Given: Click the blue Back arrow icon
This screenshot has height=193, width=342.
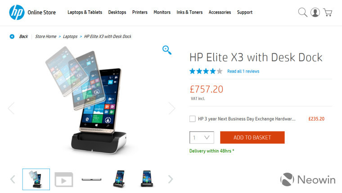Looking at the screenshot, I should (12, 37).
